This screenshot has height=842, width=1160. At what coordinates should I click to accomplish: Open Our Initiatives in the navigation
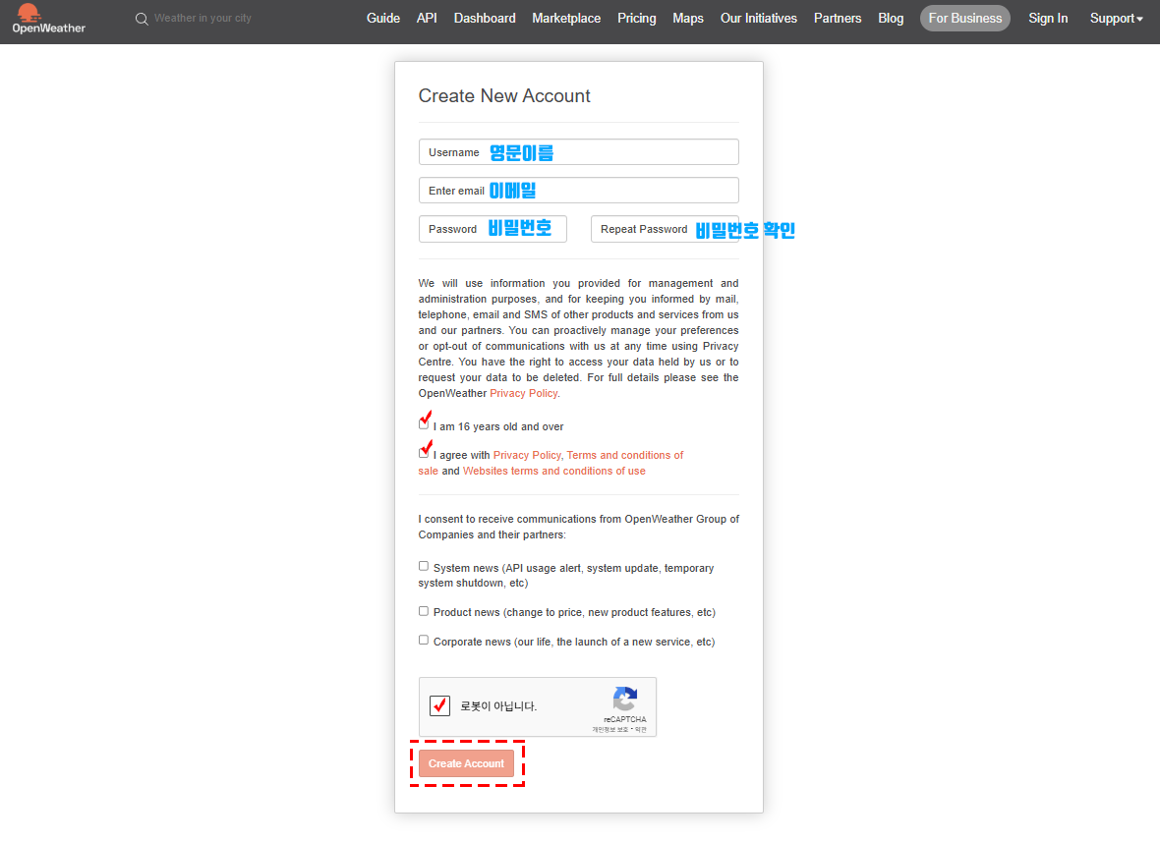coord(758,19)
